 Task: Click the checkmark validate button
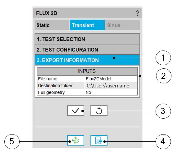[x=76, y=111]
